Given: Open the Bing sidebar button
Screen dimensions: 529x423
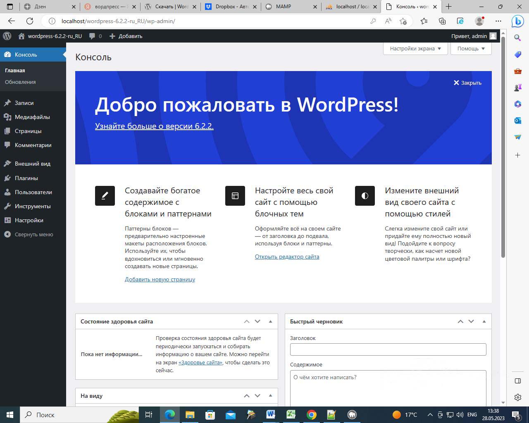Looking at the screenshot, I should pyautogui.click(x=517, y=21).
